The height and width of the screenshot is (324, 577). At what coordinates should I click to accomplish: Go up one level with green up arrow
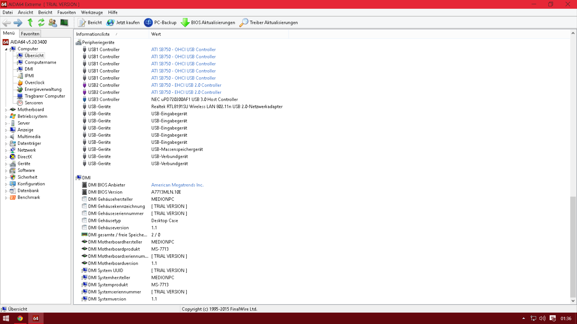(30, 22)
